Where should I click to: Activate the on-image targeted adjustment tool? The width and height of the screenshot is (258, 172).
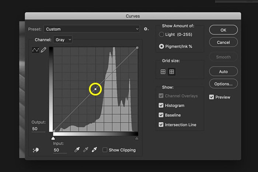click(36, 150)
